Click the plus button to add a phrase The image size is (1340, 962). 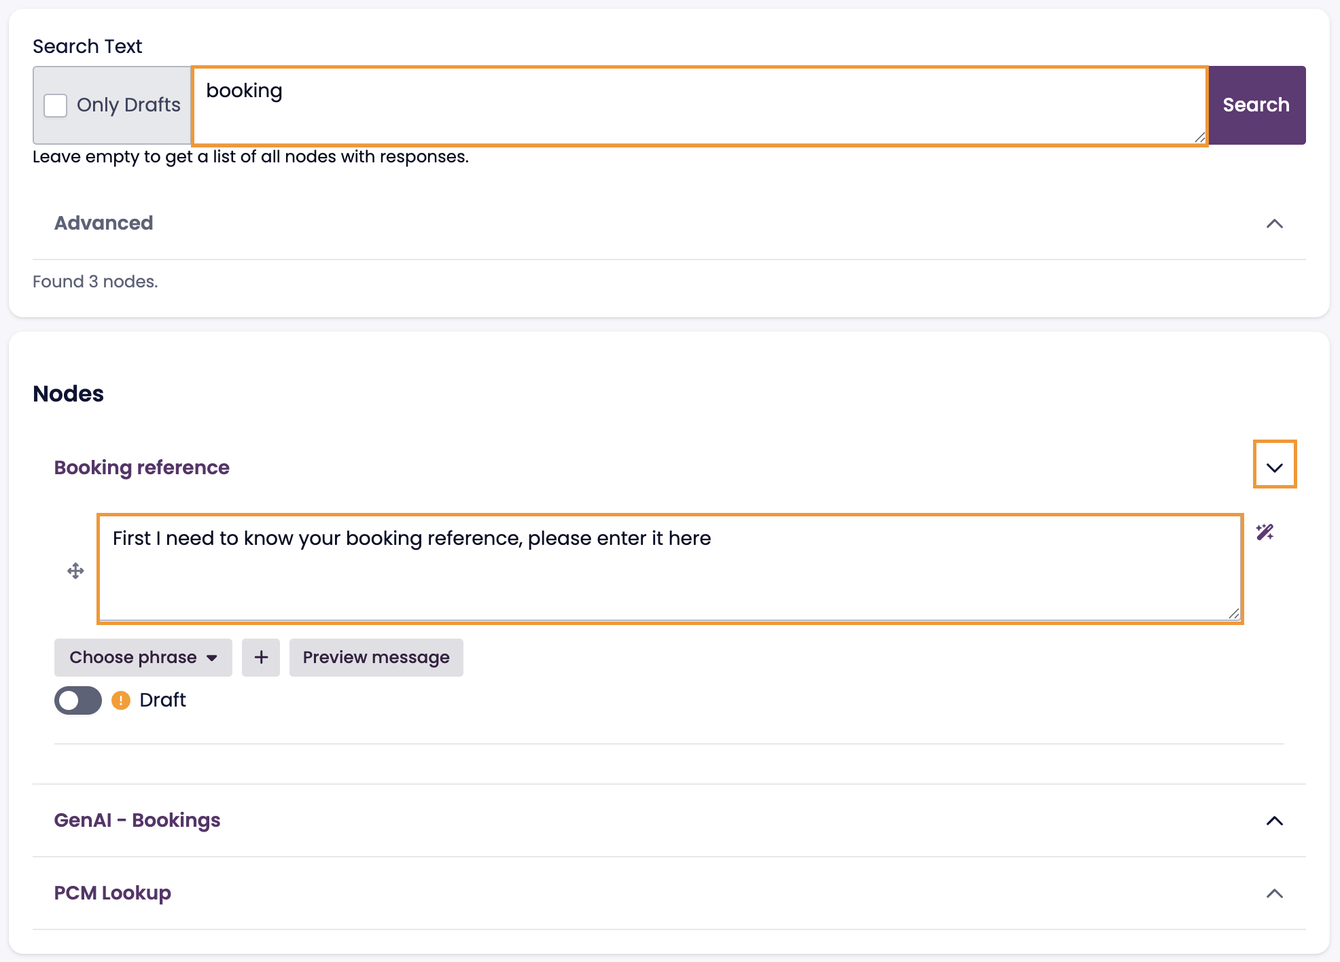(x=261, y=657)
